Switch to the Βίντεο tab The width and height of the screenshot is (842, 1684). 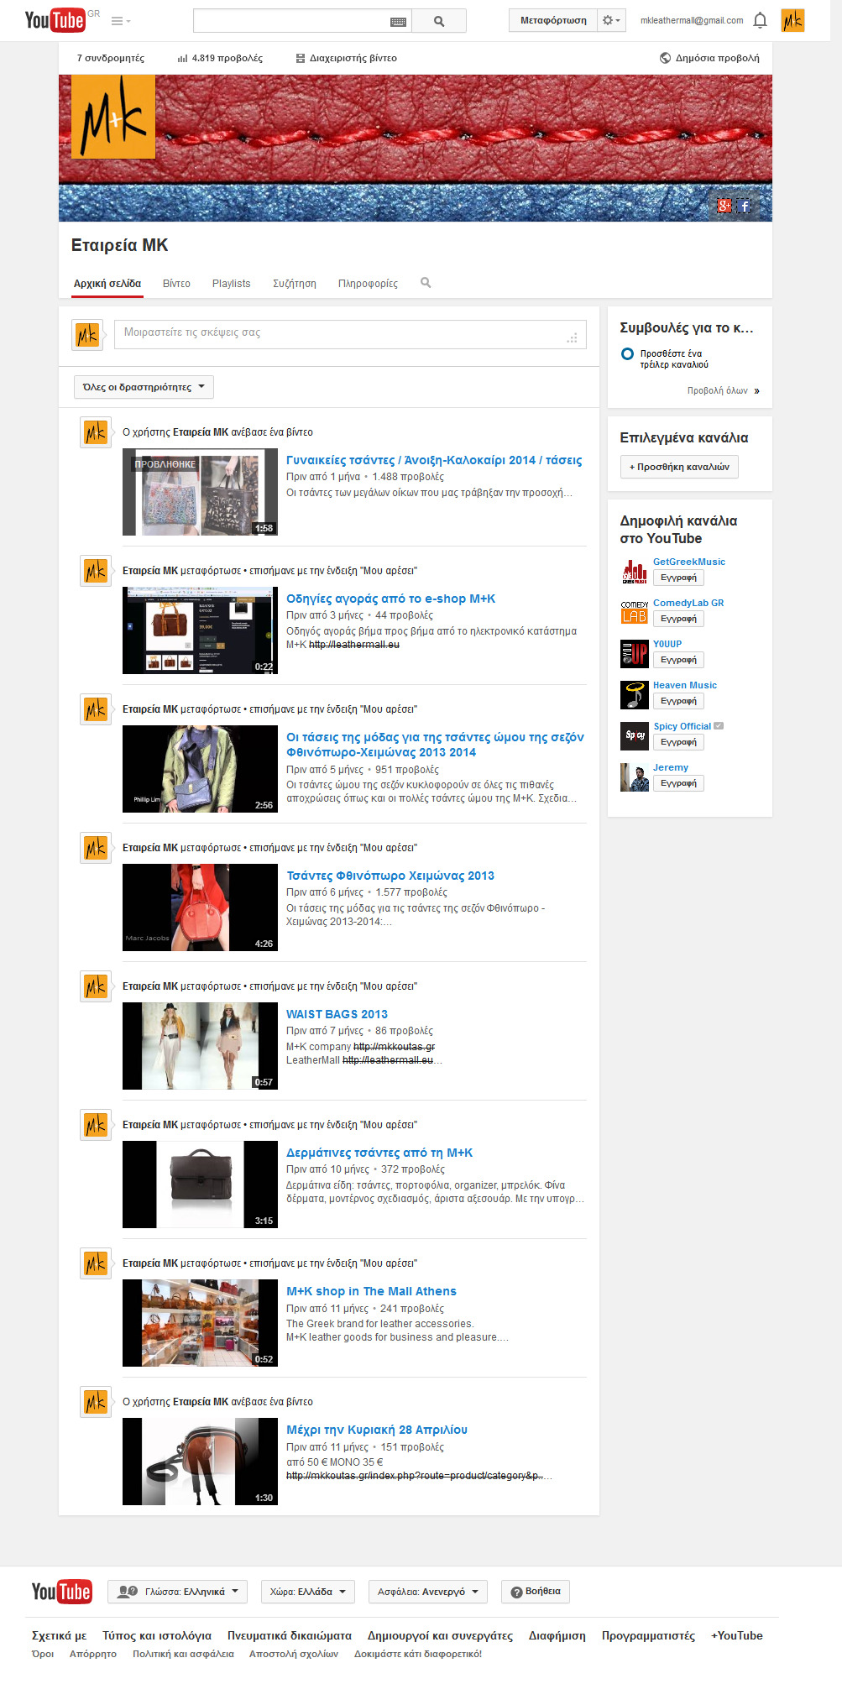coord(176,284)
